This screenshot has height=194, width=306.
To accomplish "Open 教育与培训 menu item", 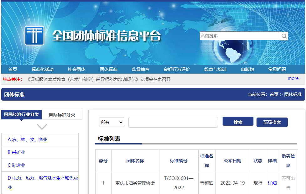I will point(215,69).
